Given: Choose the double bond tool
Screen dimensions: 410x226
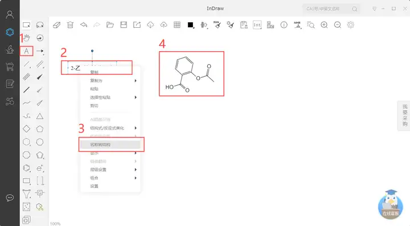Looking at the screenshot, I should pyautogui.click(x=40, y=64).
